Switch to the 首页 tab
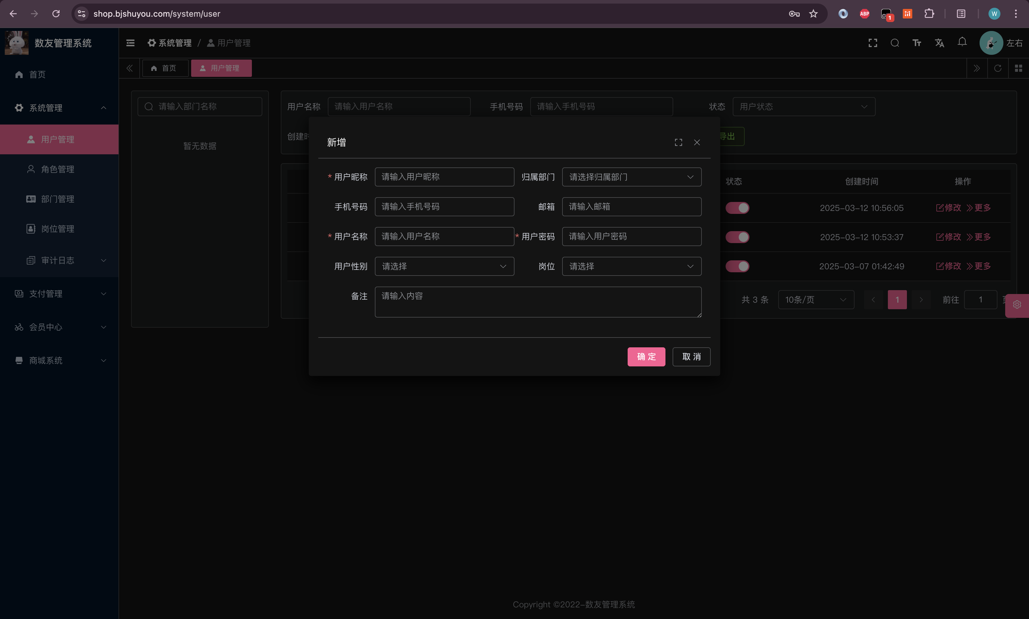 (165, 68)
